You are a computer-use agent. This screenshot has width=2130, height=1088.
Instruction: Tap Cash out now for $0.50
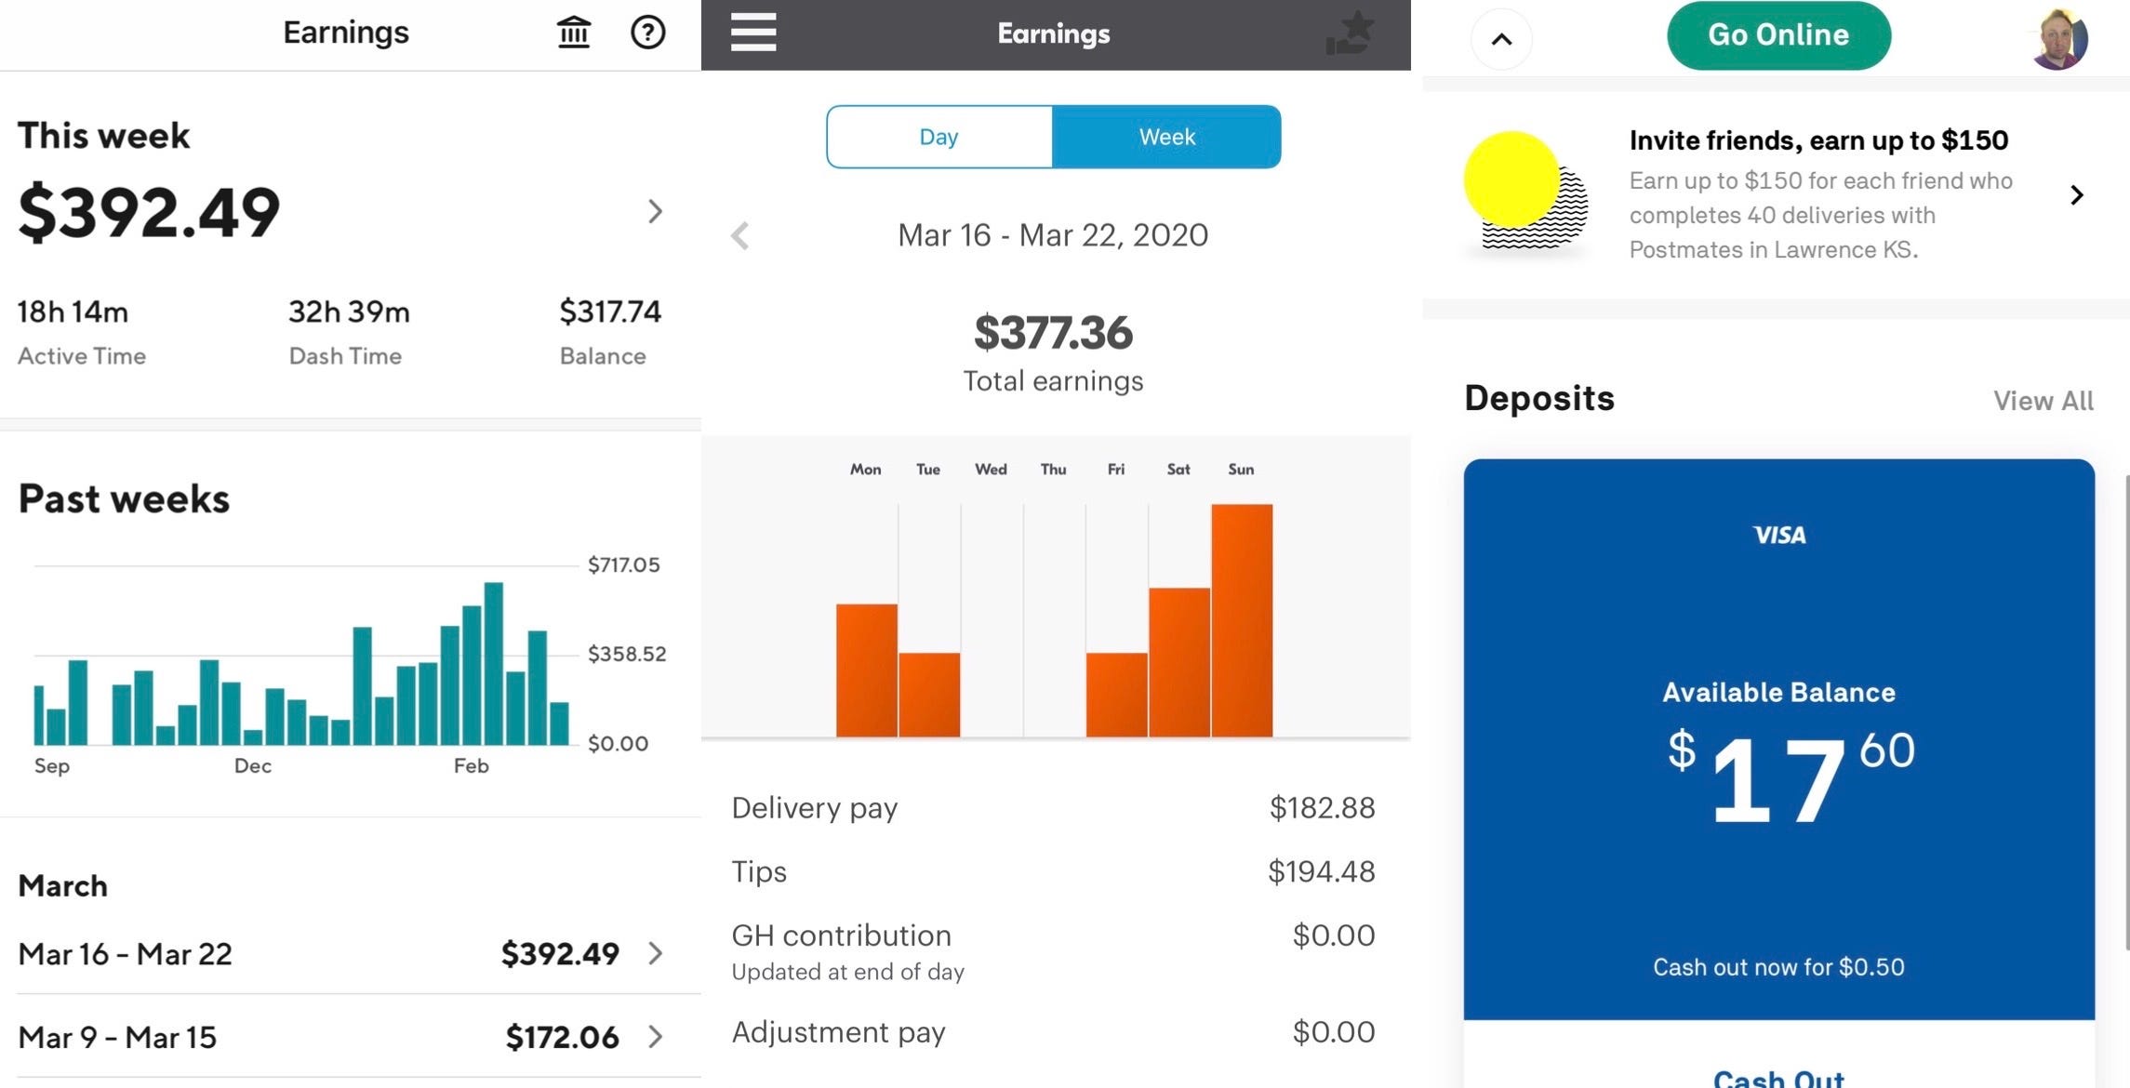point(1778,967)
